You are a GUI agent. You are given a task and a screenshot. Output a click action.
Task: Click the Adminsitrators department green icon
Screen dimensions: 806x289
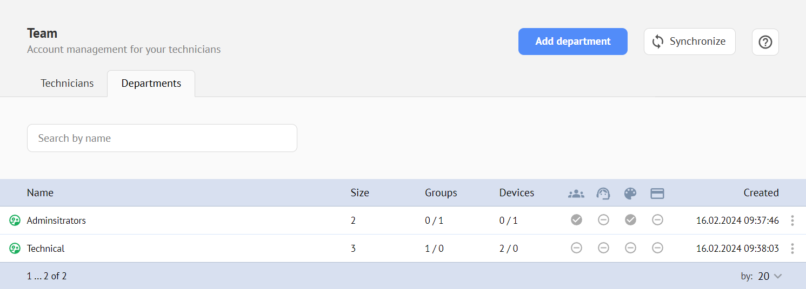[x=15, y=221]
